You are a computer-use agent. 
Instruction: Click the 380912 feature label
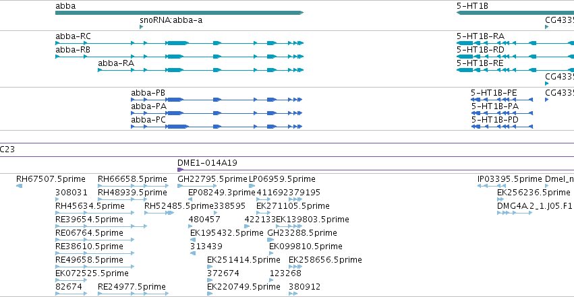(x=305, y=287)
